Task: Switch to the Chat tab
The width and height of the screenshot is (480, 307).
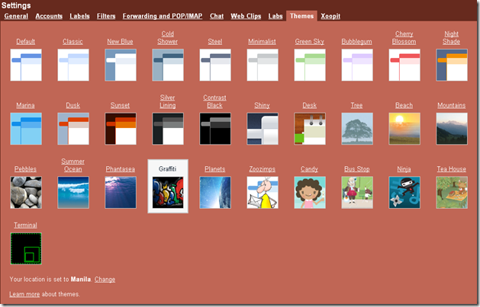Action: [217, 16]
